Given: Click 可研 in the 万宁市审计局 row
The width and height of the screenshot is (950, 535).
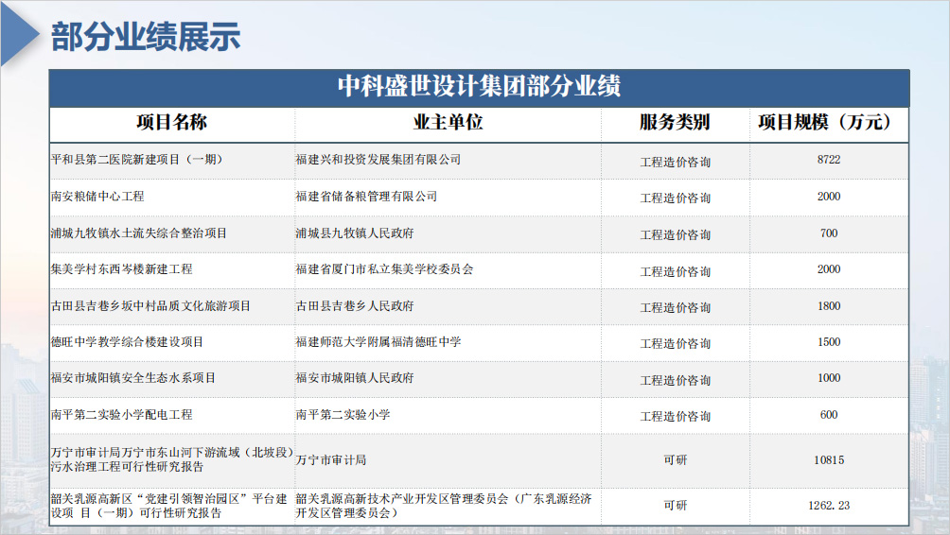Looking at the screenshot, I should (x=675, y=460).
